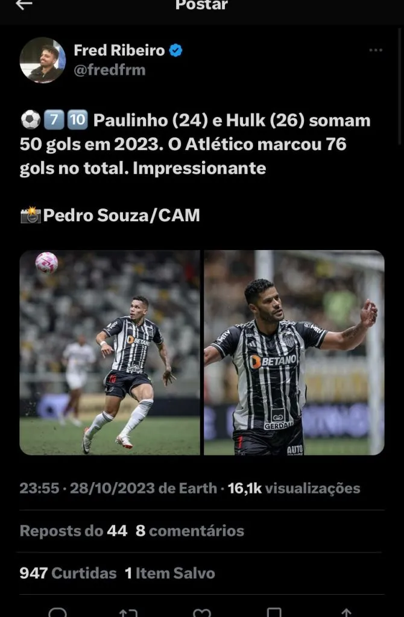Go back using the left arrow
The width and height of the screenshot is (404, 617).
click(24, 4)
